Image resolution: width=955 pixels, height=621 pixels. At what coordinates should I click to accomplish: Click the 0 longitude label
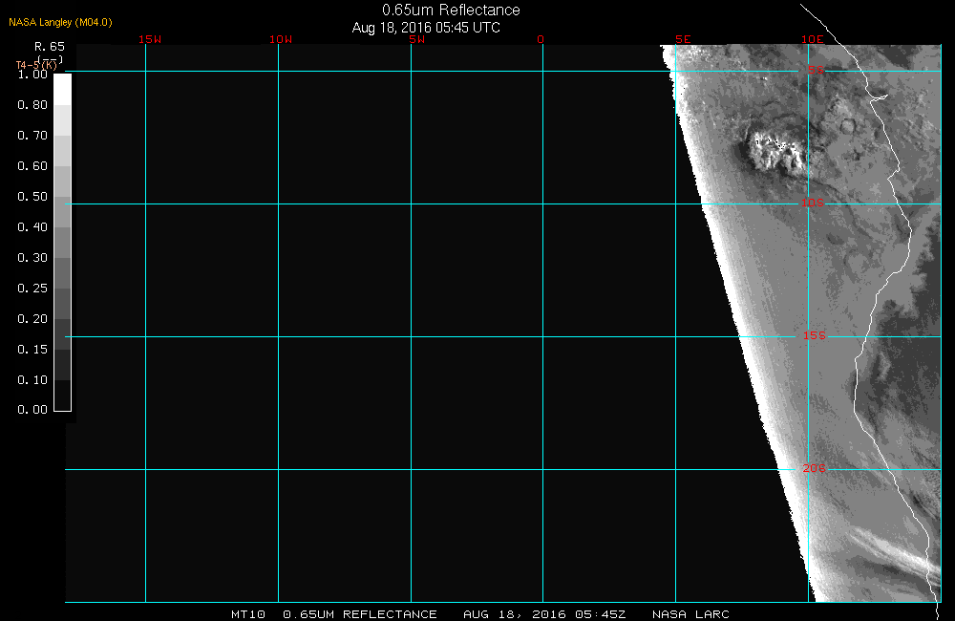coord(541,39)
